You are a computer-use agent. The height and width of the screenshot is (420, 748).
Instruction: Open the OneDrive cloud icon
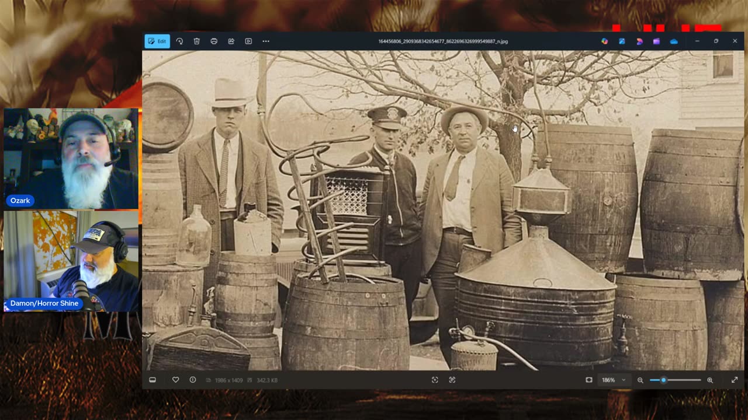coord(674,41)
